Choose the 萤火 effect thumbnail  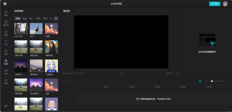[36, 28]
